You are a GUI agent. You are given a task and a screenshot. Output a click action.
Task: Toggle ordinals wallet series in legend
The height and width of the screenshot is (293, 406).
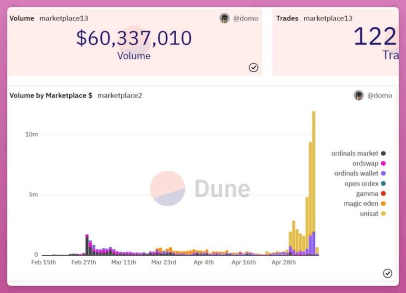pyautogui.click(x=360, y=174)
